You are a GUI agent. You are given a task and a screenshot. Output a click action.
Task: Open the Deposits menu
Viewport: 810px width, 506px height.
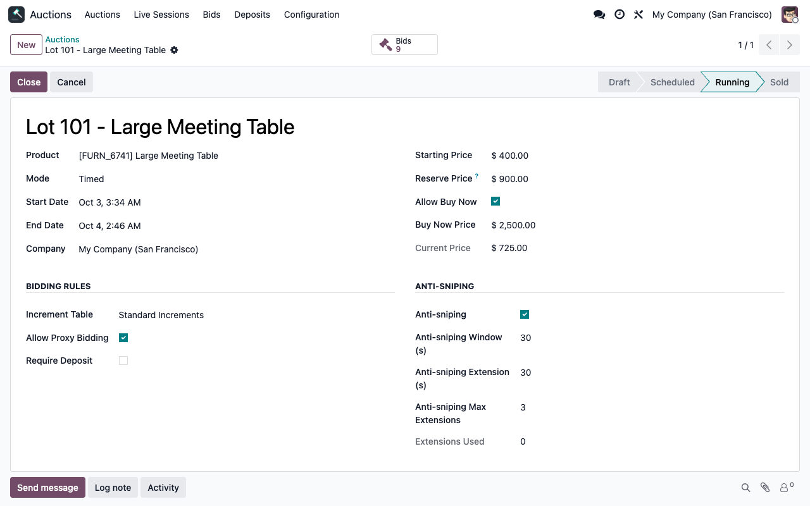252,15
